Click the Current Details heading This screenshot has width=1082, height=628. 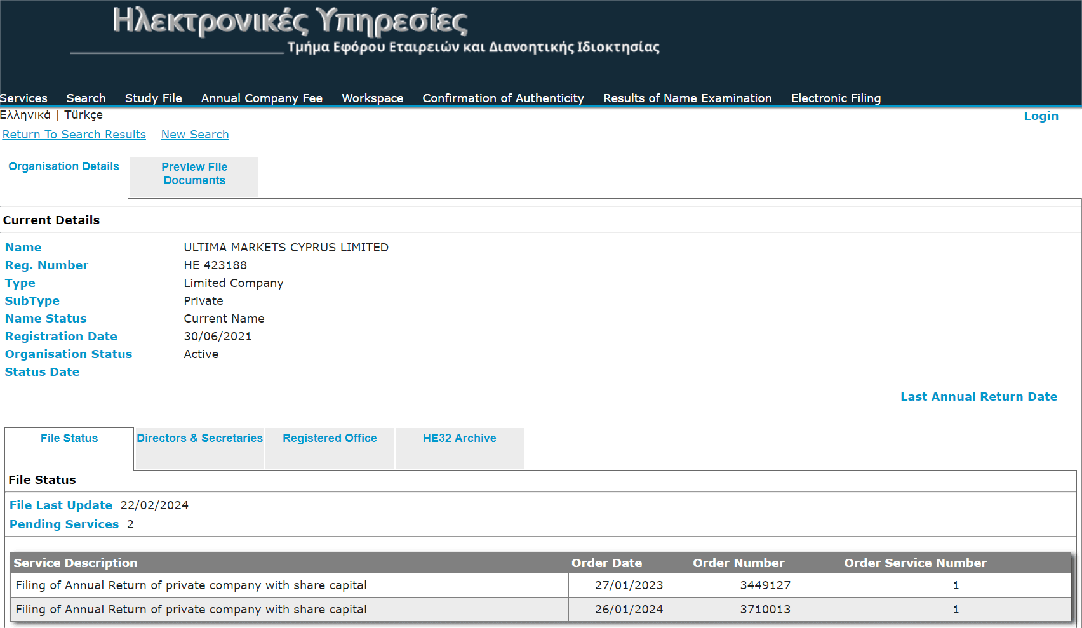point(51,220)
